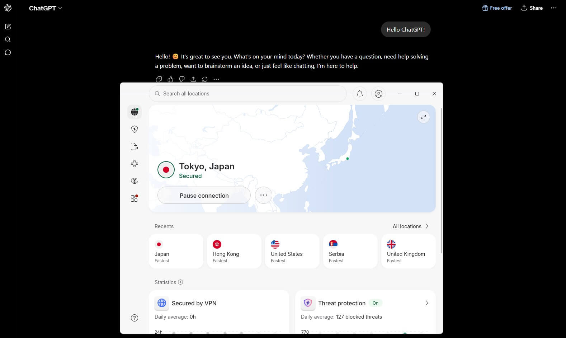
Task: Click the Search all locations field
Action: 248,94
